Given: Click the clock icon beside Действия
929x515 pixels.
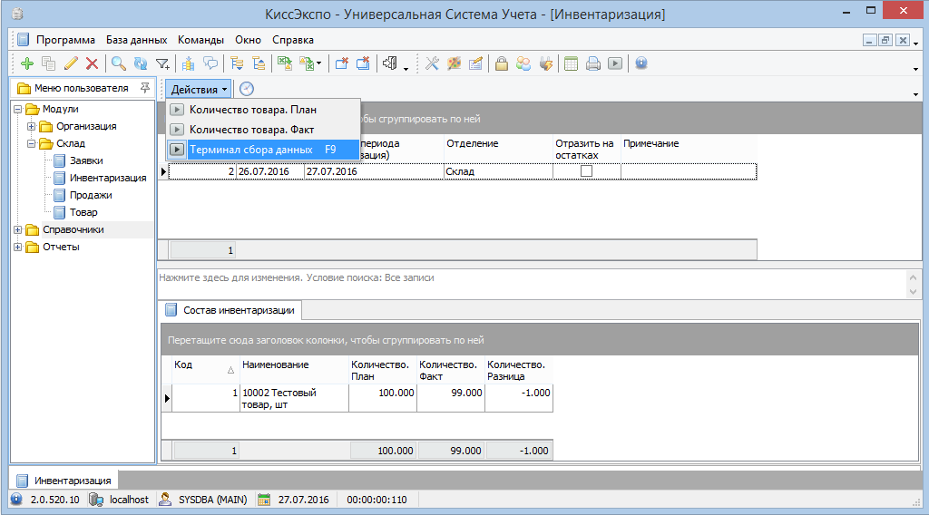Looking at the screenshot, I should coord(246,89).
